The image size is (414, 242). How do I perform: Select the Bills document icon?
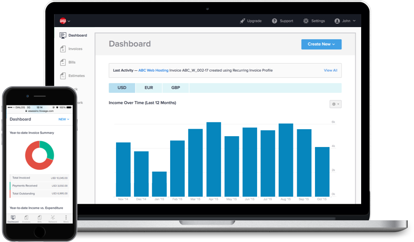click(x=63, y=62)
